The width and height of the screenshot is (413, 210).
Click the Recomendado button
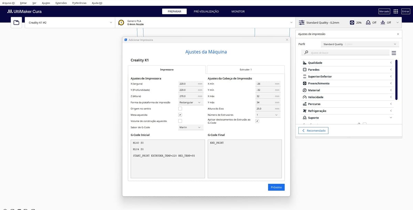pyautogui.click(x=314, y=131)
